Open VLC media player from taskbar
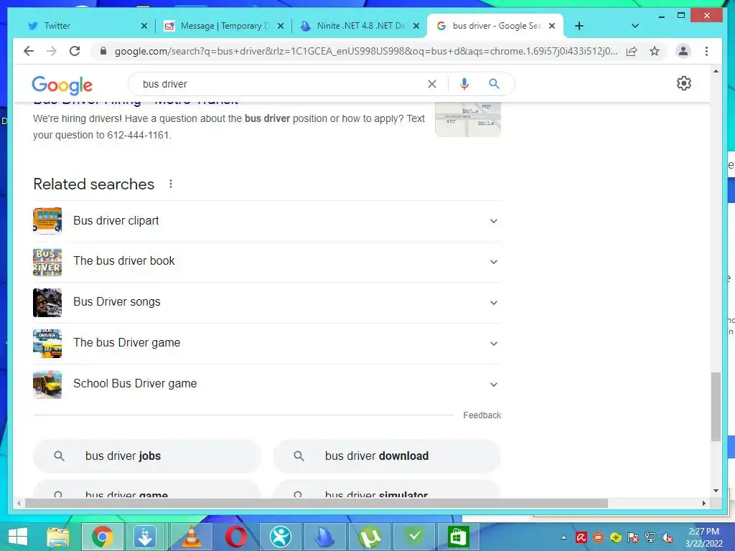This screenshot has width=735, height=551. 191,537
